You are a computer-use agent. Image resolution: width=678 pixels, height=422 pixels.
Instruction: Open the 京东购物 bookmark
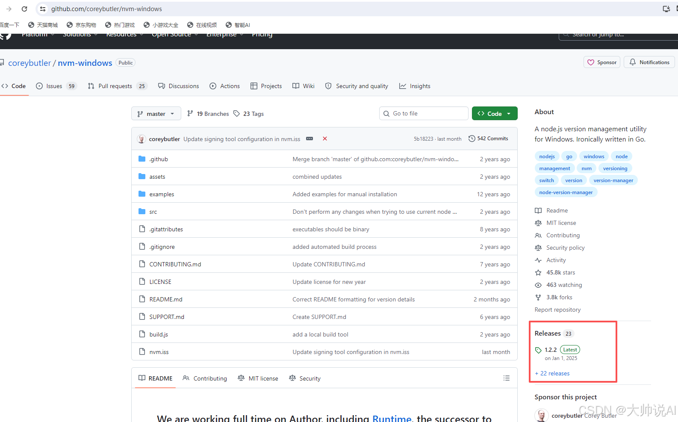point(81,25)
